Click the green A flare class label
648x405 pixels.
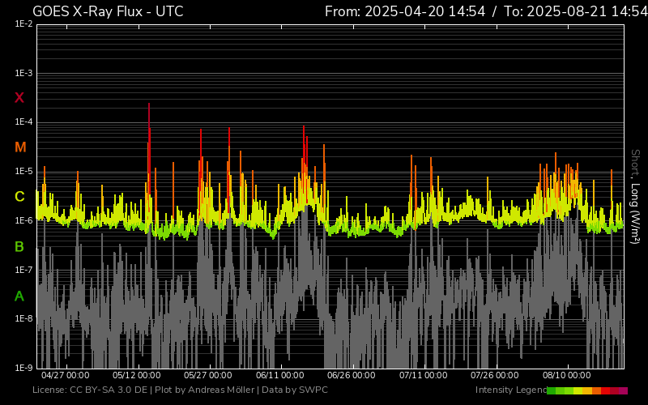[x=19, y=296]
